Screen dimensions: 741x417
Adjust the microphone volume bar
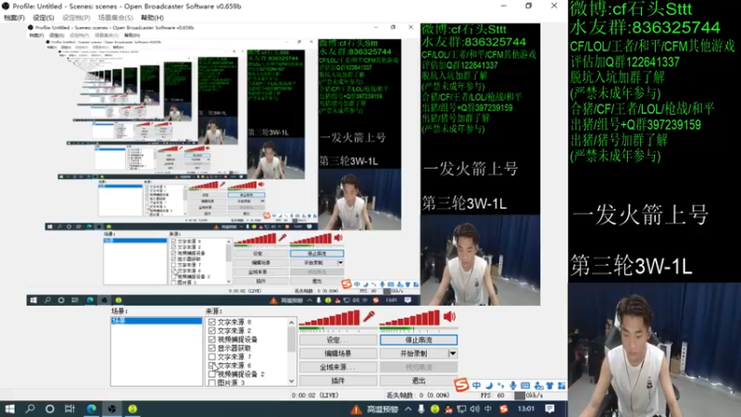331,319
